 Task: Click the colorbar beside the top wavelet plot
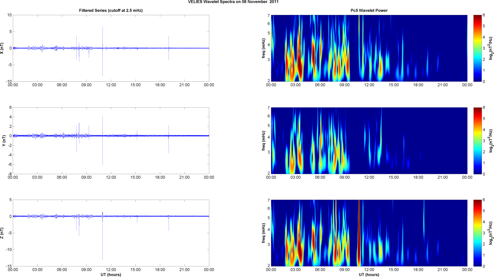point(477,48)
